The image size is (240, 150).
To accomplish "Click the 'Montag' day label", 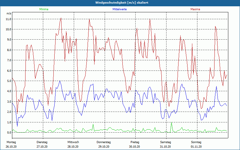I will [11, 142].
